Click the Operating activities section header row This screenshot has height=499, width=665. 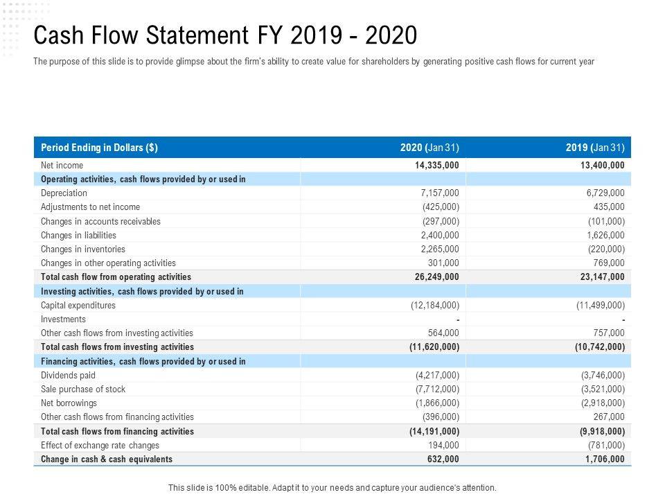click(143, 179)
